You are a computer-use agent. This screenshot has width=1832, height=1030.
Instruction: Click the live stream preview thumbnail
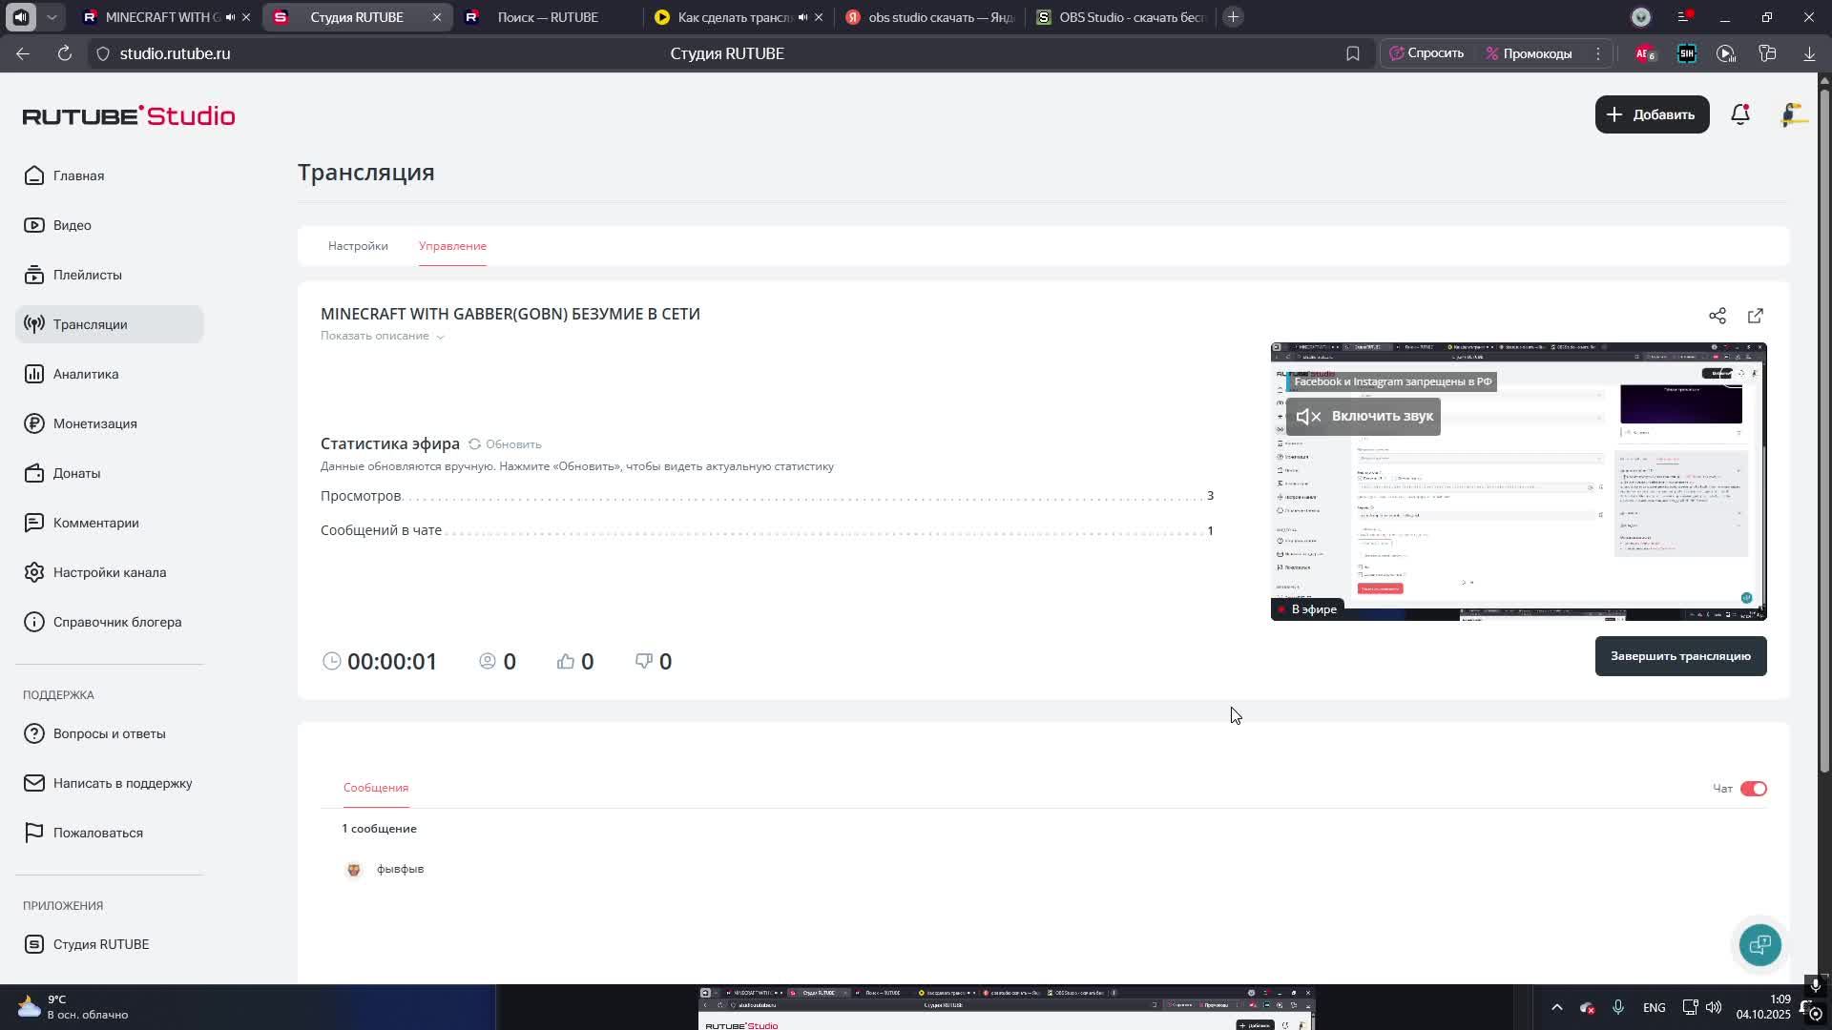(x=1517, y=515)
